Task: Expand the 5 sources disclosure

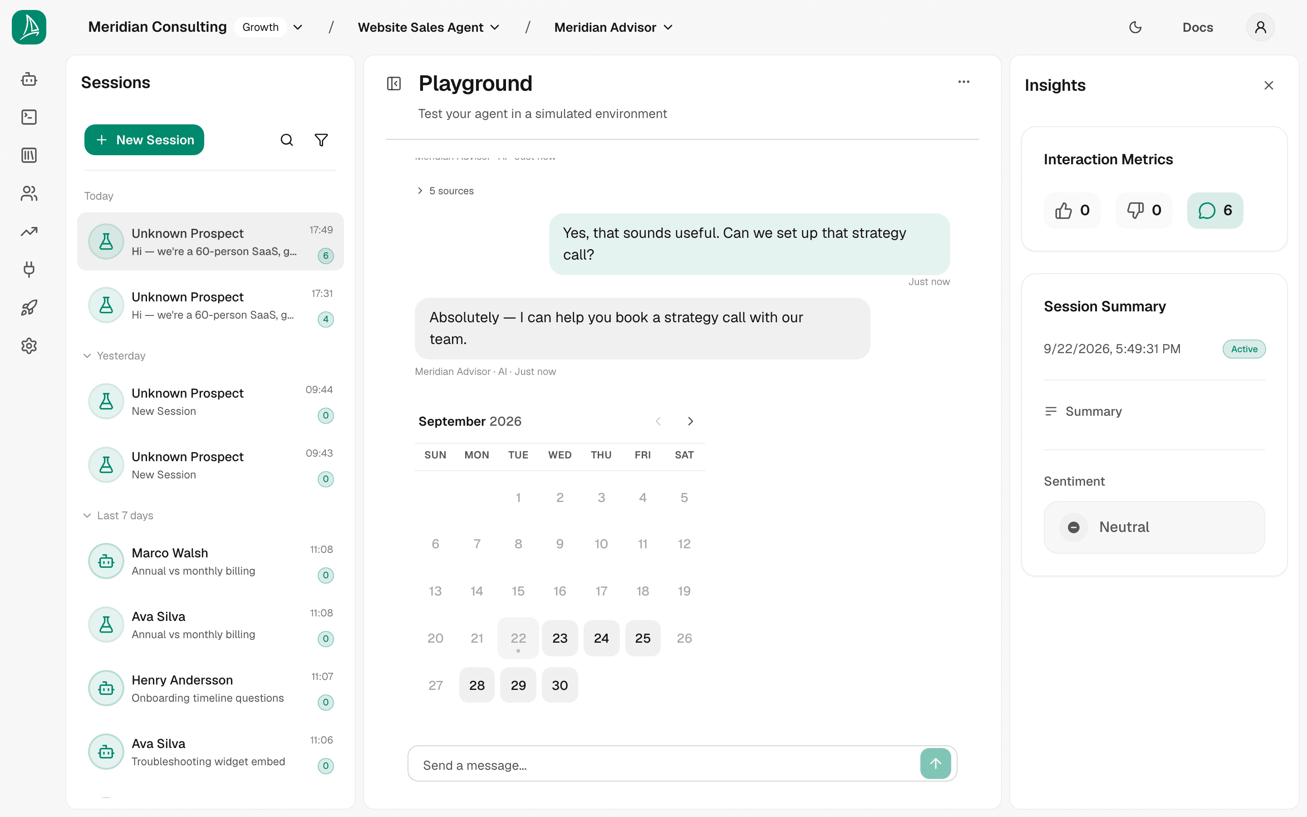Action: [446, 191]
